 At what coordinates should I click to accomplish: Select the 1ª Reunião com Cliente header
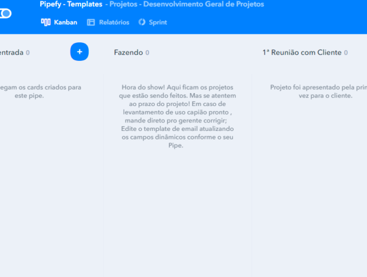tap(302, 52)
